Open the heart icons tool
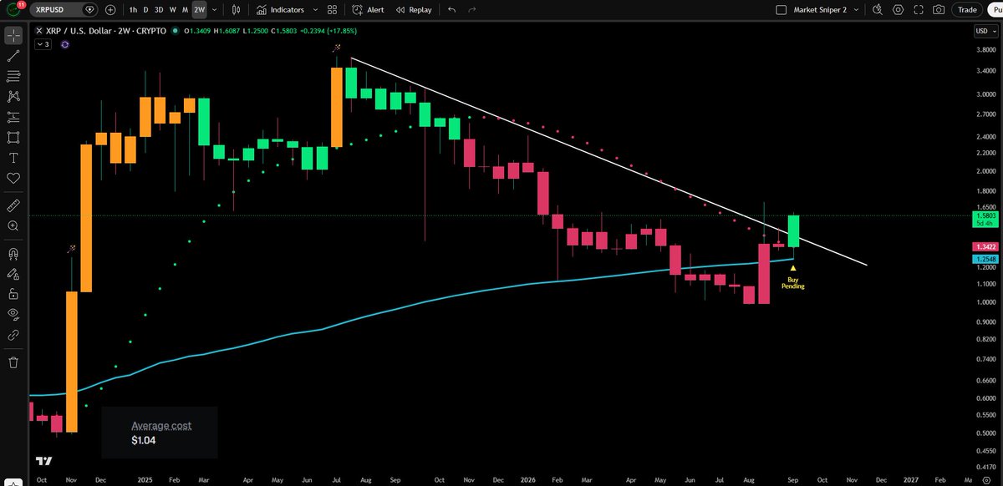The image size is (1003, 486). (13, 178)
